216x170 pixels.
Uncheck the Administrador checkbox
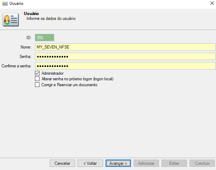tap(37, 73)
